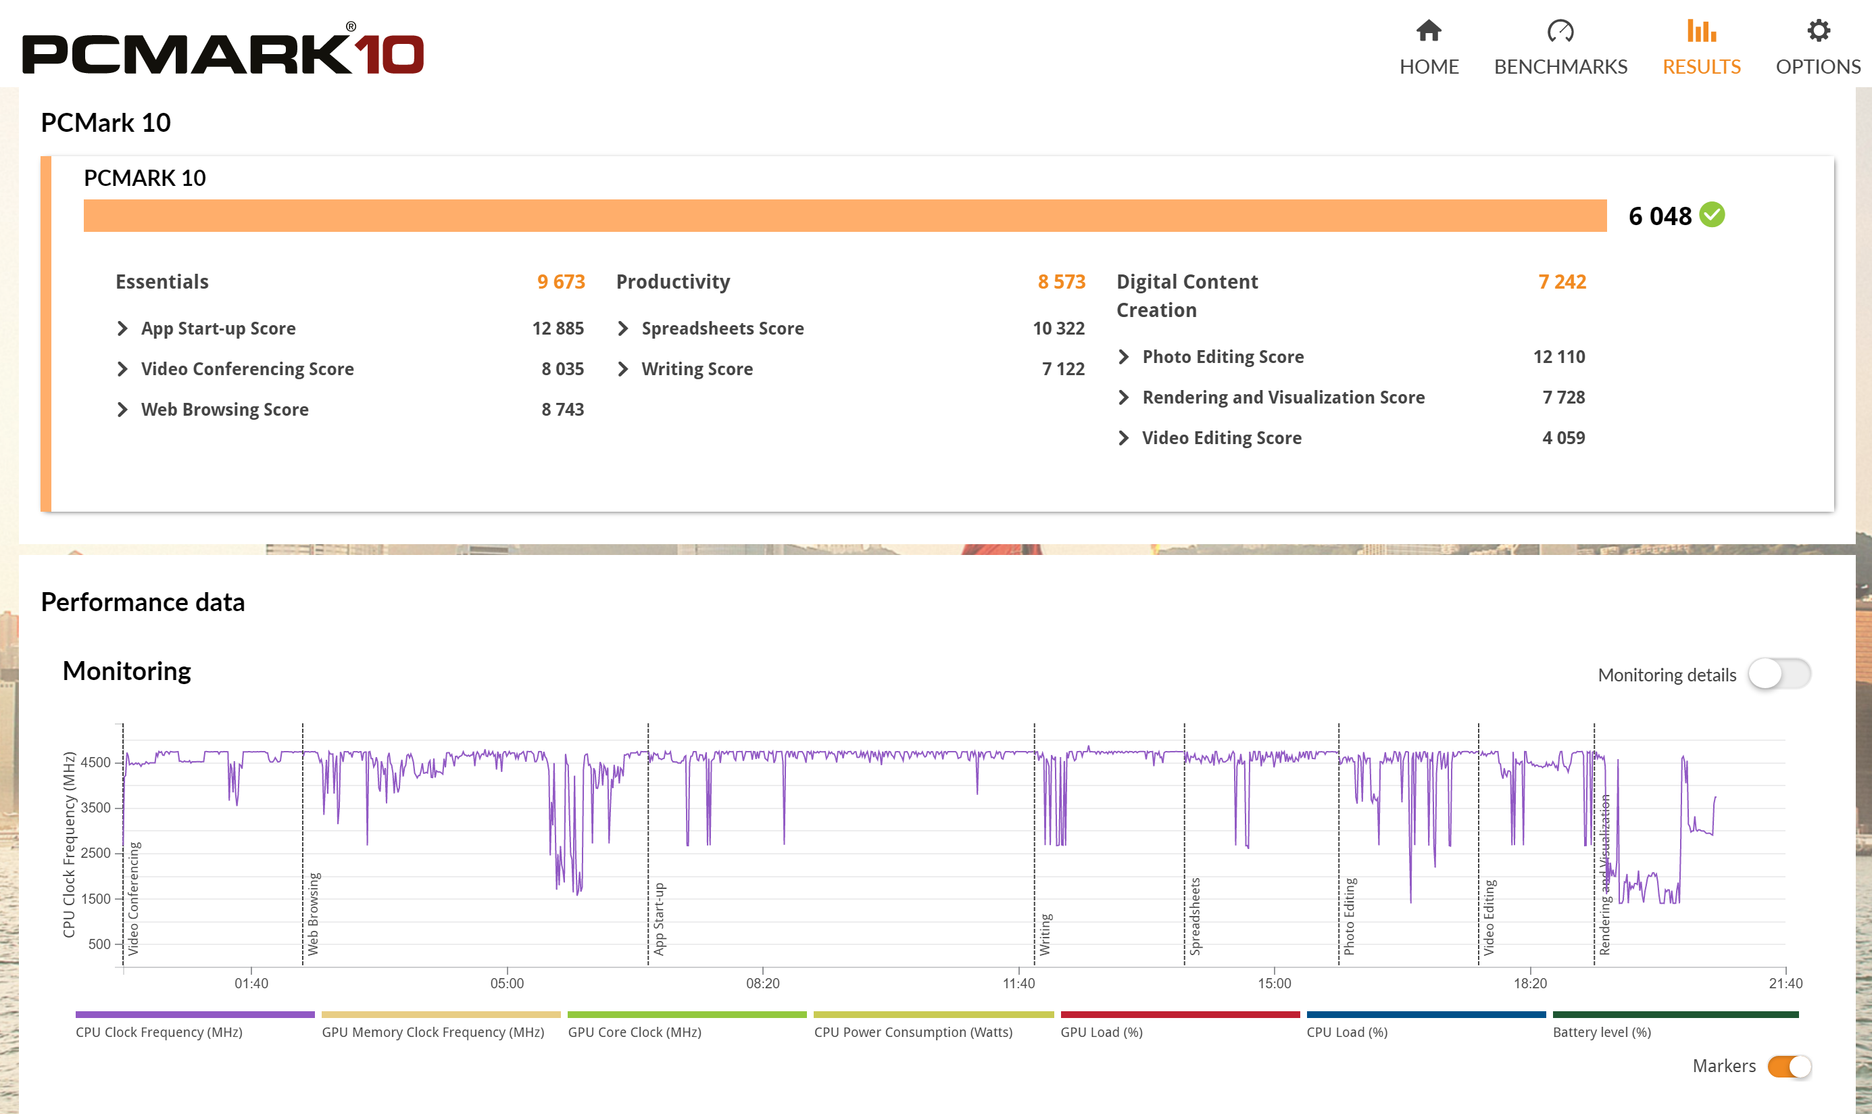
Task: Enable the Monitoring details switch
Action: 1779,673
